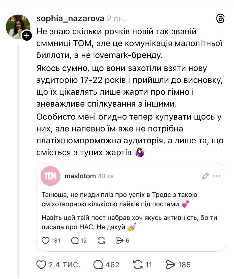Click the edit pencil icon in quoted post
234x279 pixels.
[205, 176]
